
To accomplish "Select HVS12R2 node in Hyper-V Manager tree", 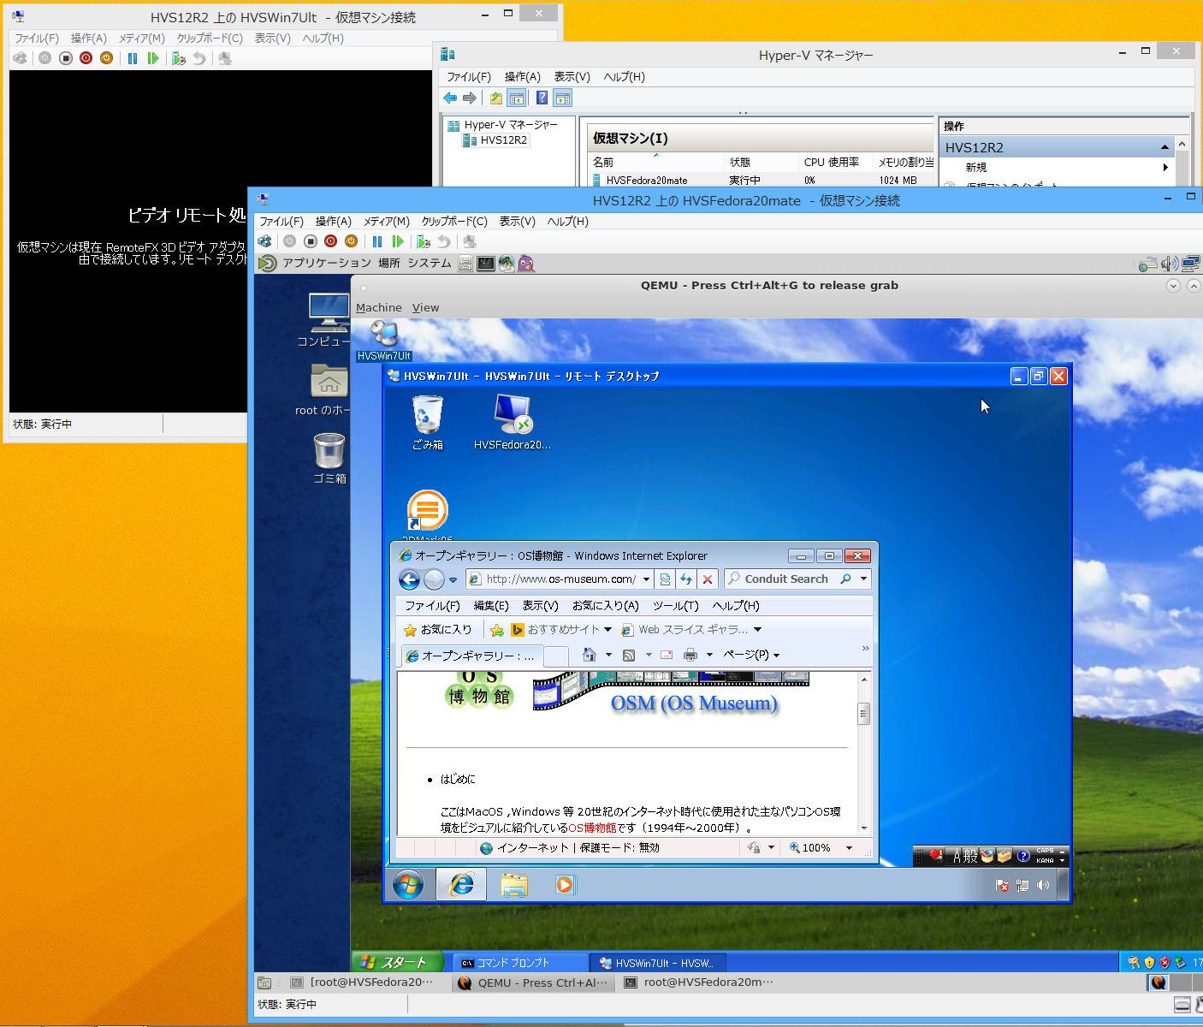I will 503,140.
